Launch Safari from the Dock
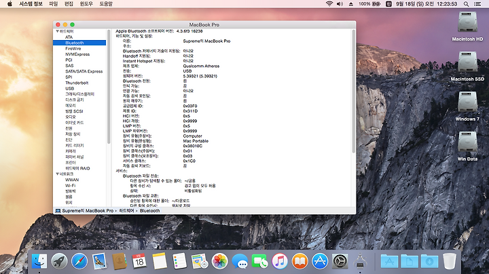Viewport: 489px width, 274px height. click(79, 261)
